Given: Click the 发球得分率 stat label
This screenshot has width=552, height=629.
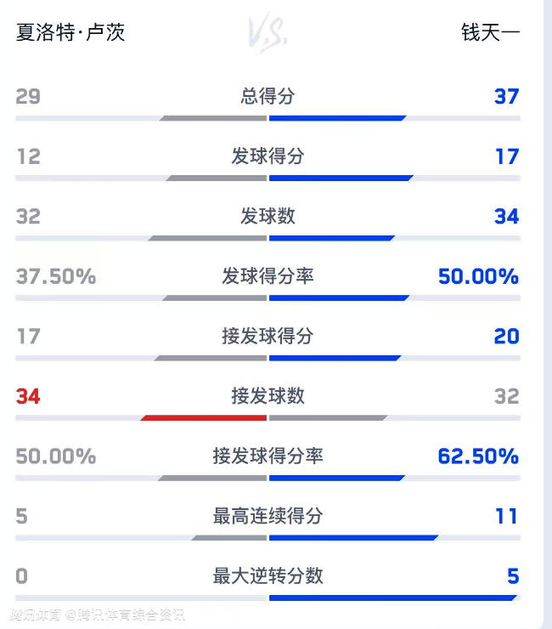Looking at the screenshot, I should pos(268,276).
